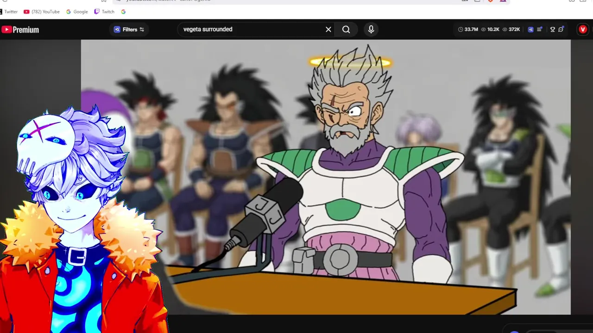Open the unlabeled Google G bookmark
The width and height of the screenshot is (593, 333).
pyautogui.click(x=123, y=12)
